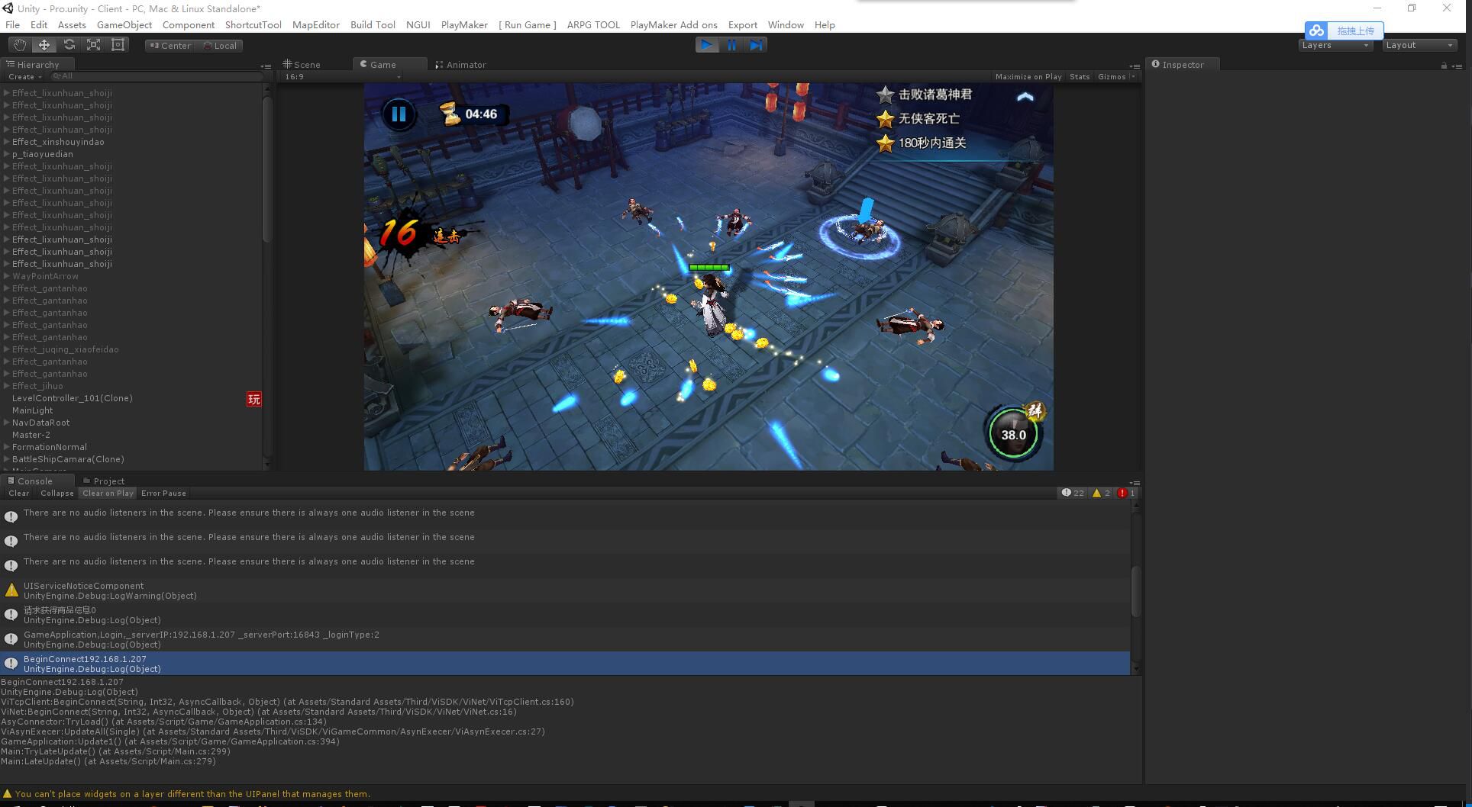Switch to the Project tab

(x=104, y=481)
